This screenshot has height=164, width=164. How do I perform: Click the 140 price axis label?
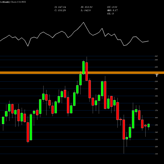(156, 132)
